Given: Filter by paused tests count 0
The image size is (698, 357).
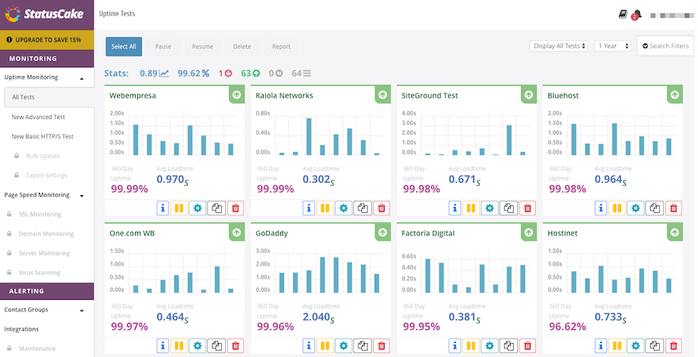Looking at the screenshot, I should tap(276, 74).
